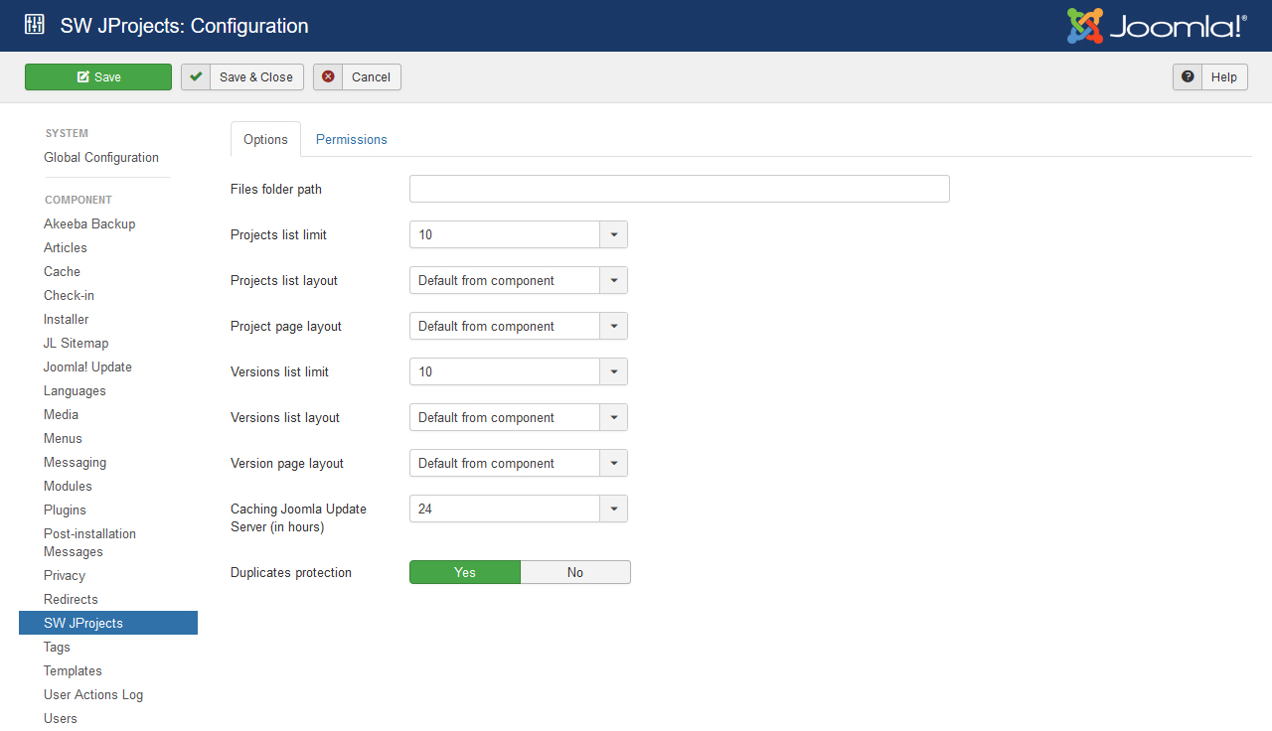The height and width of the screenshot is (731, 1272).
Task: Go to Plugins settings
Action: (x=65, y=510)
